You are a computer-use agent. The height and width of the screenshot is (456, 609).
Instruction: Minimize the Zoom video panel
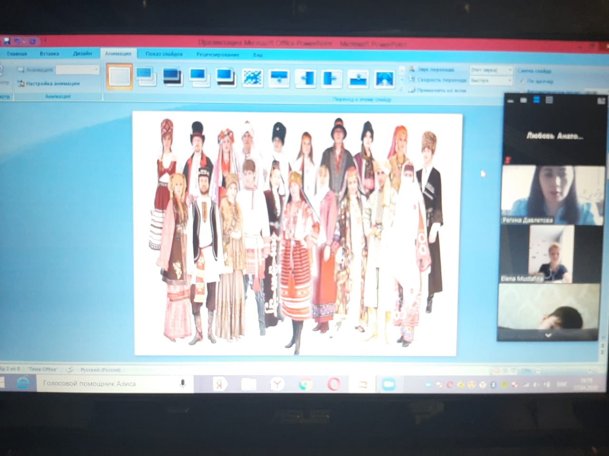click(511, 101)
